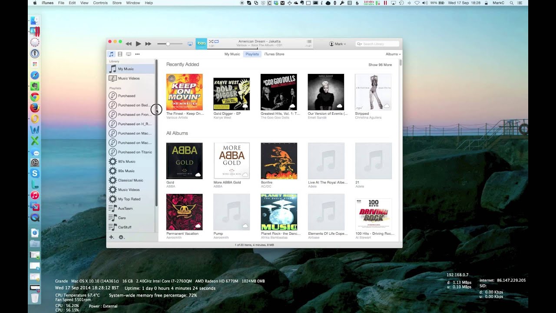
Task: Open the Up Next list icon
Action: coord(309,41)
